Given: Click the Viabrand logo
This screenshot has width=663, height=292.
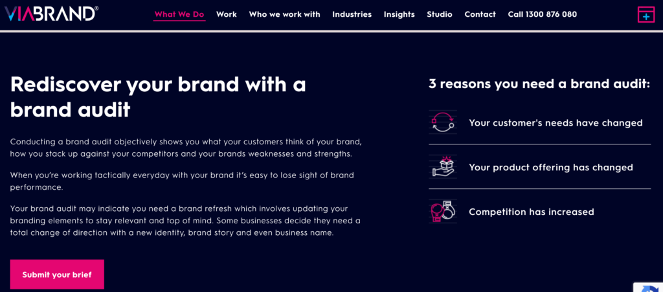Looking at the screenshot, I should coord(52,13).
